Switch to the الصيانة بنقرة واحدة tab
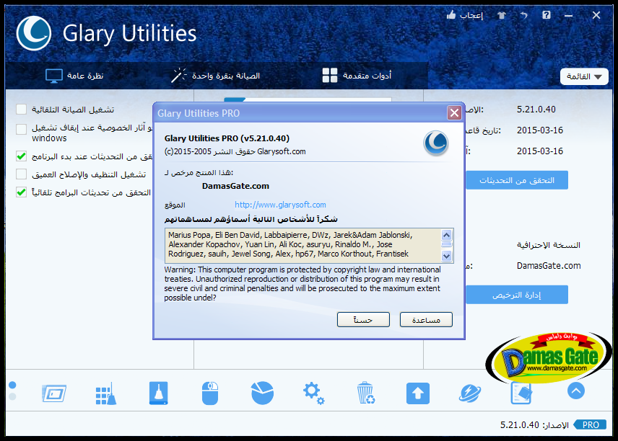This screenshot has height=441, width=618. (x=216, y=76)
